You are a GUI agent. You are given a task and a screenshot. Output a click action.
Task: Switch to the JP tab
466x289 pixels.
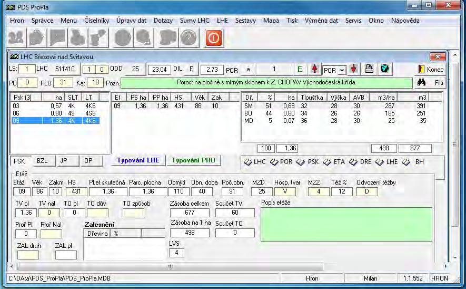pyautogui.click(x=67, y=161)
